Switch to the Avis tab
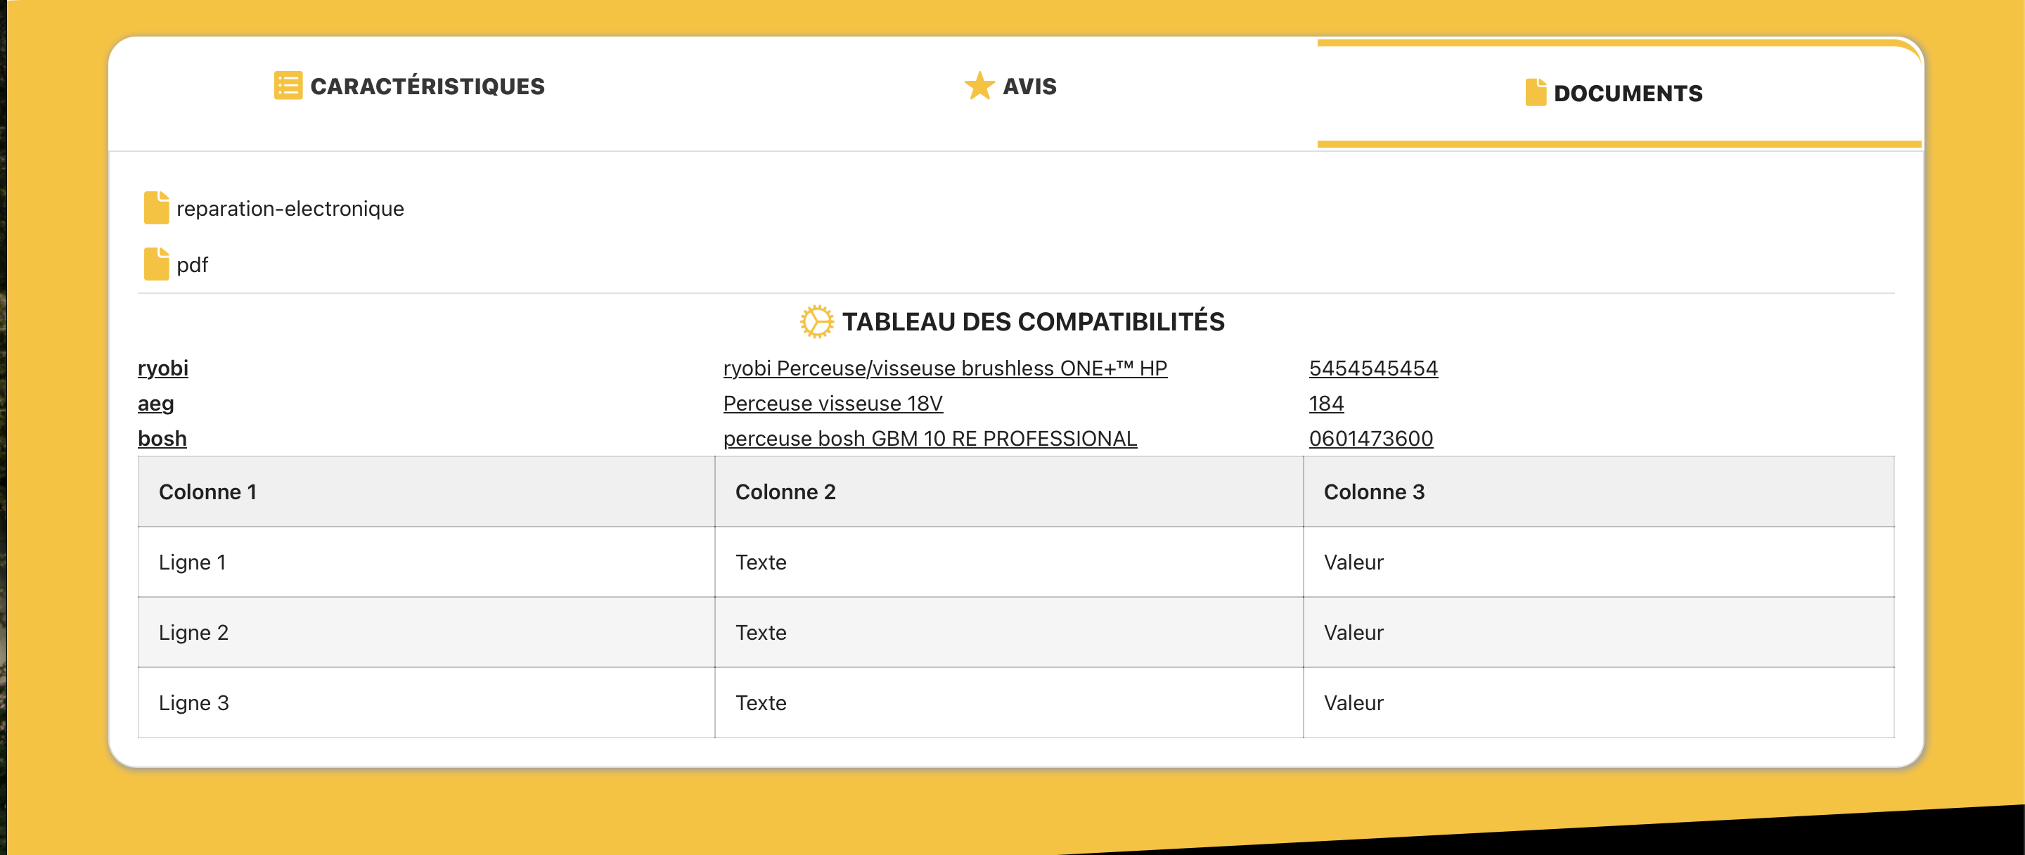Screen dimensions: 2025x855 (x=1029, y=86)
